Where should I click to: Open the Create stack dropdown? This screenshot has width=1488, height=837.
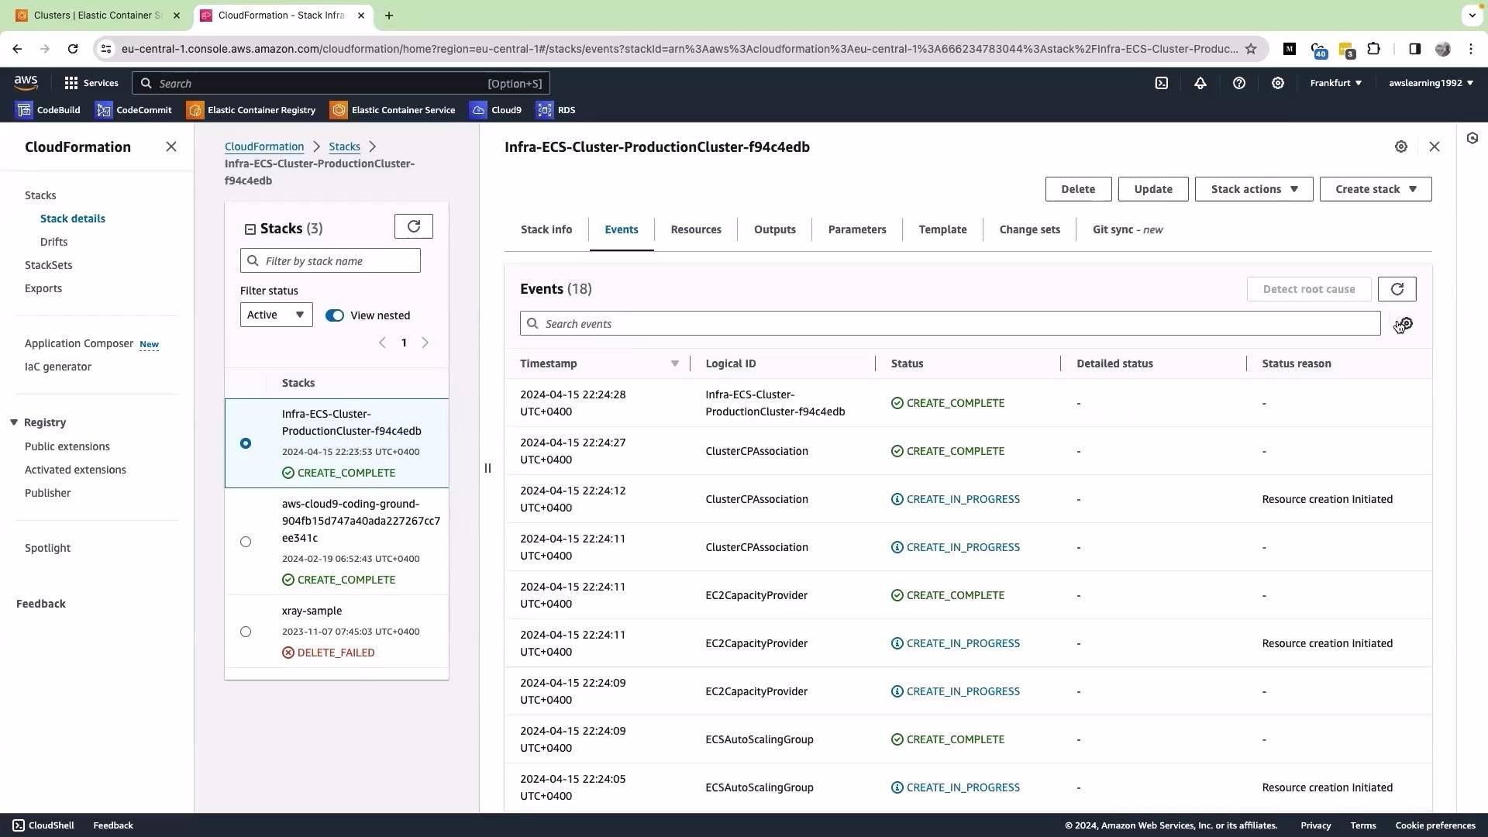(1376, 189)
